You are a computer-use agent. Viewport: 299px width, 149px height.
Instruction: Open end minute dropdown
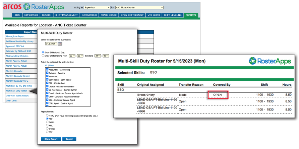pos(106,56)
